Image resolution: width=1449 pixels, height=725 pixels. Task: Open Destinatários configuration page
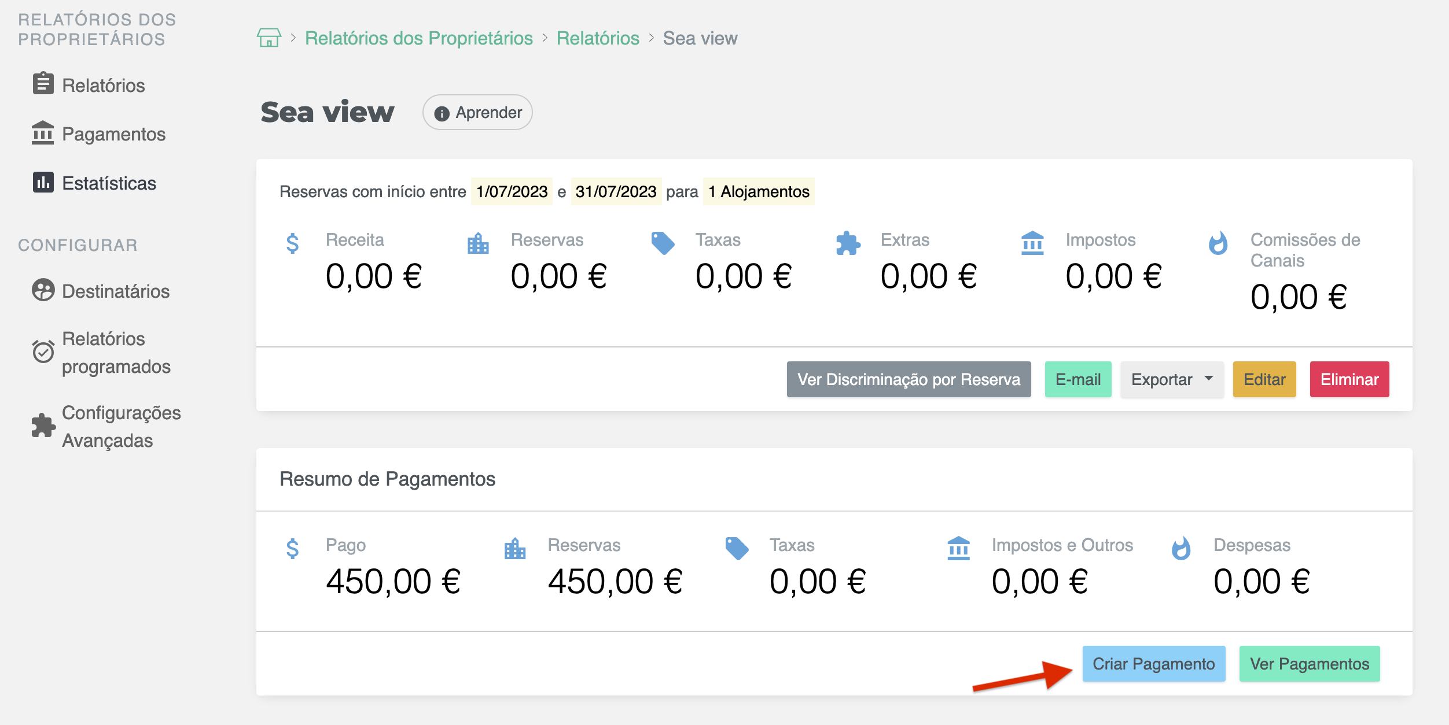coord(116,291)
